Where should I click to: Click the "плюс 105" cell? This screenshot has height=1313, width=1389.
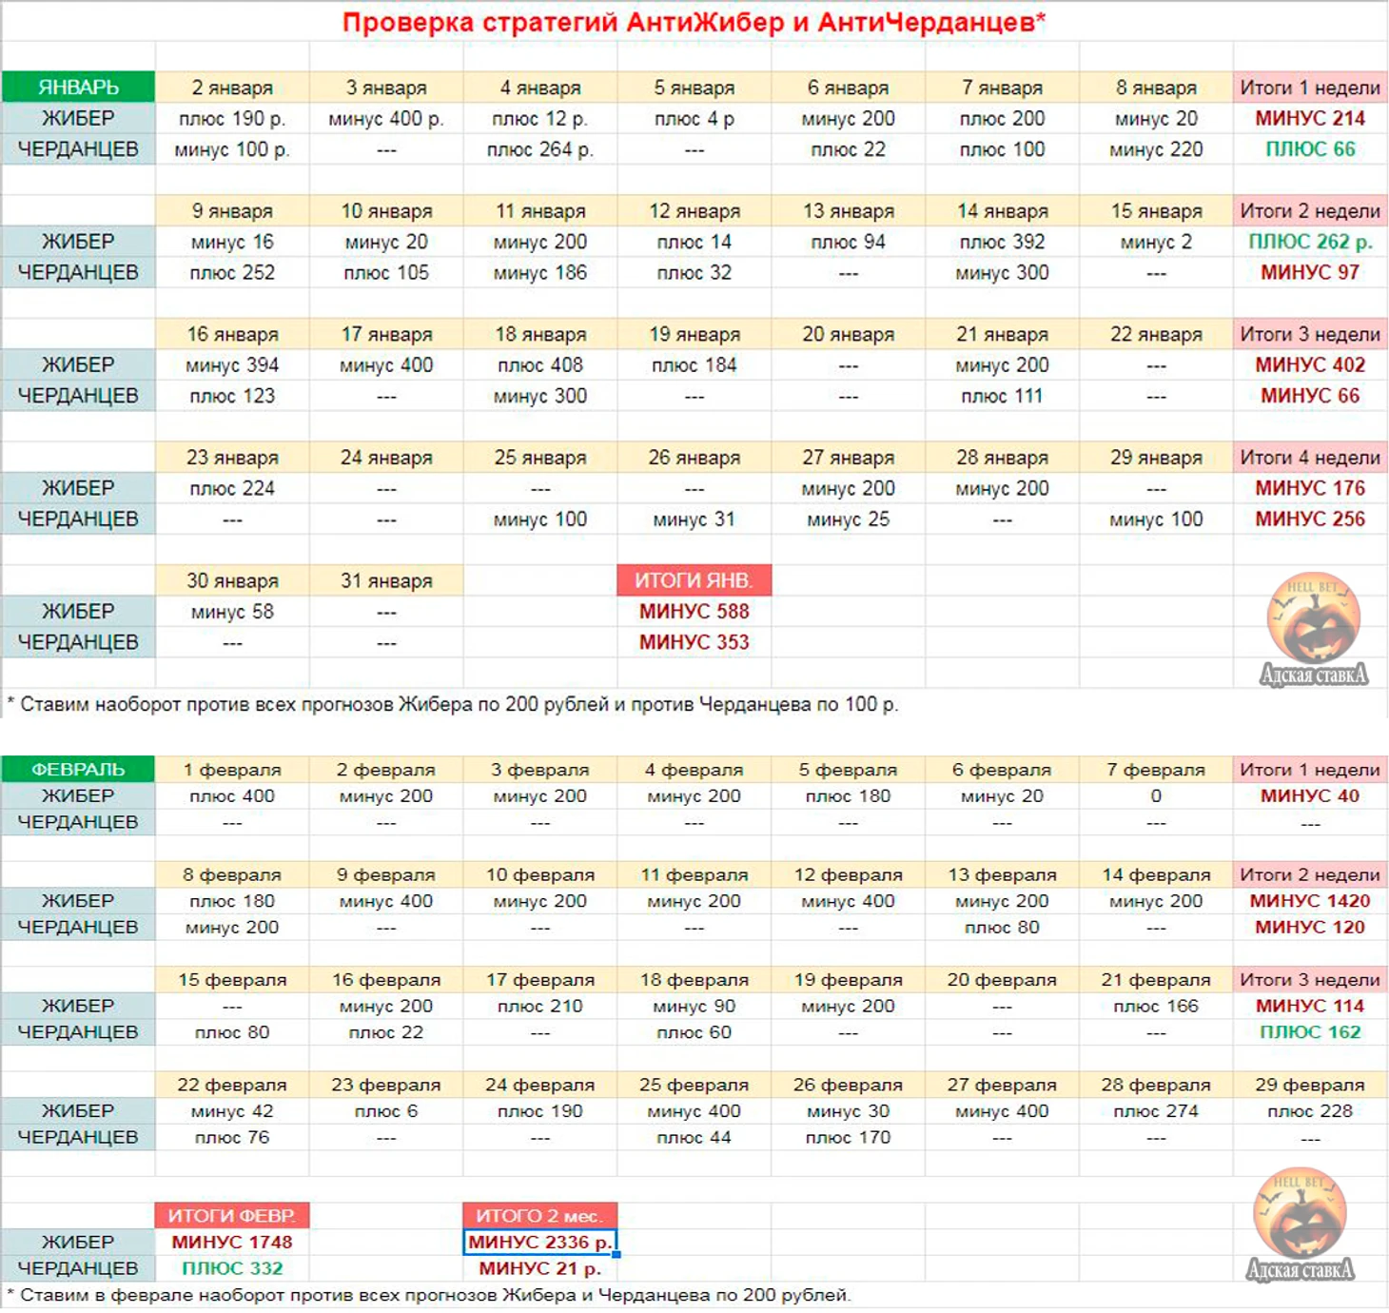386,272
